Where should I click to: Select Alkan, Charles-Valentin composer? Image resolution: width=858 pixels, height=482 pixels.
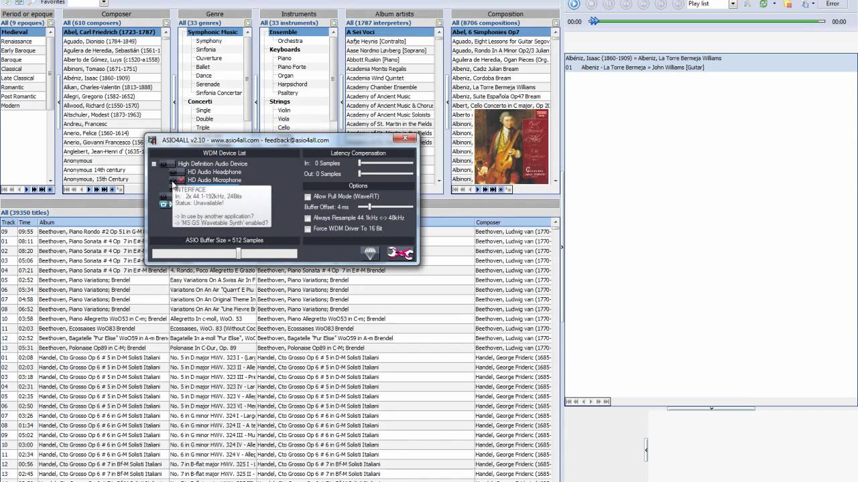click(112, 87)
